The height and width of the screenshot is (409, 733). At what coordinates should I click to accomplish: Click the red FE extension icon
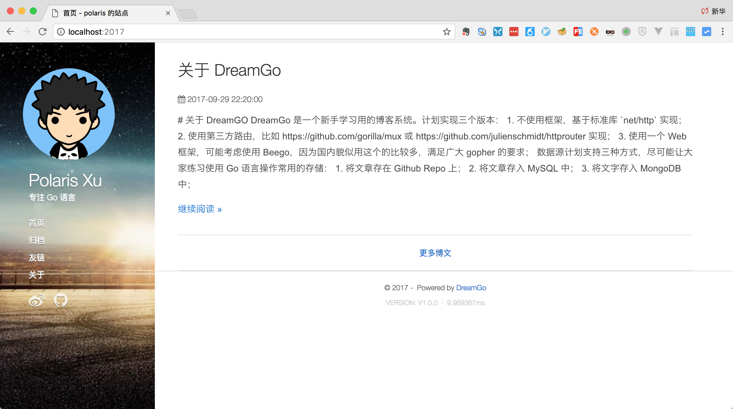pyautogui.click(x=578, y=32)
